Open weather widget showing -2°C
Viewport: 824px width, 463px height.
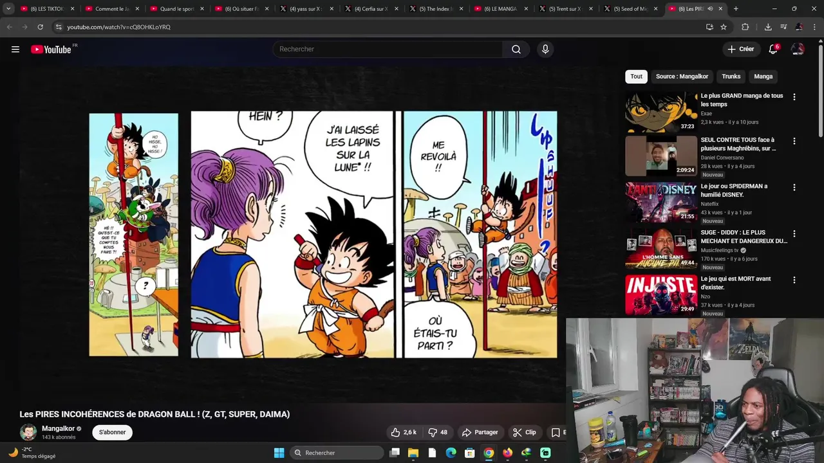(x=32, y=453)
